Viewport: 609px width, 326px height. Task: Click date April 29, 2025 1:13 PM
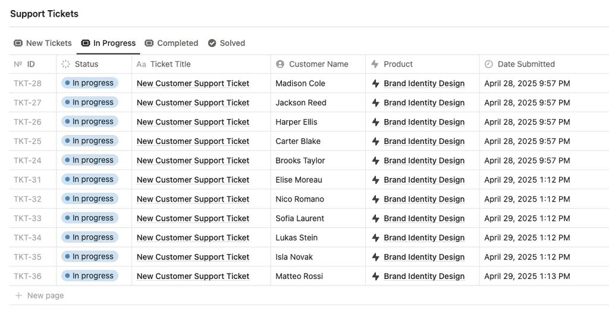click(527, 276)
